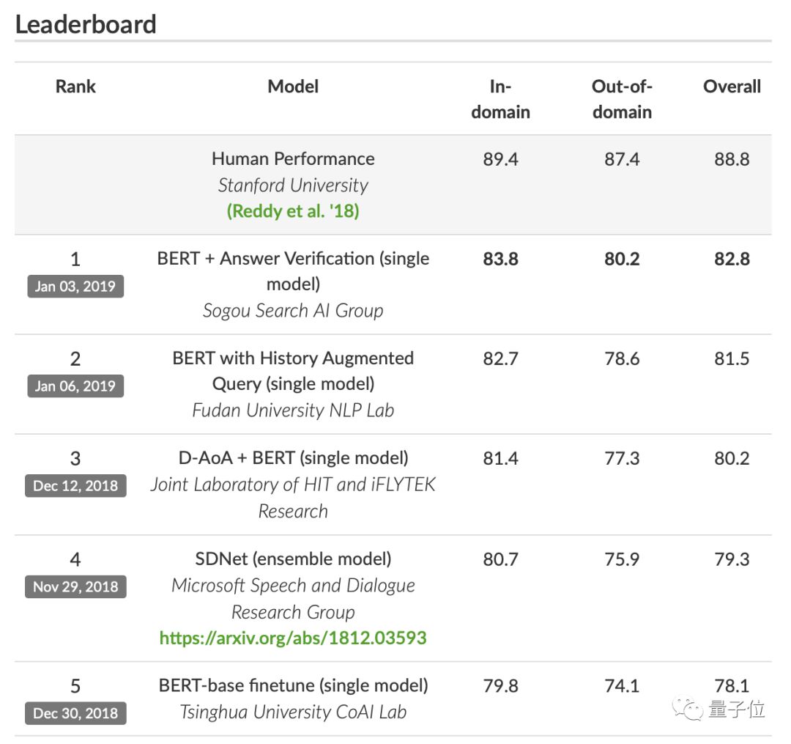Click the Human Performance row title
791x744 pixels.
pyautogui.click(x=293, y=158)
